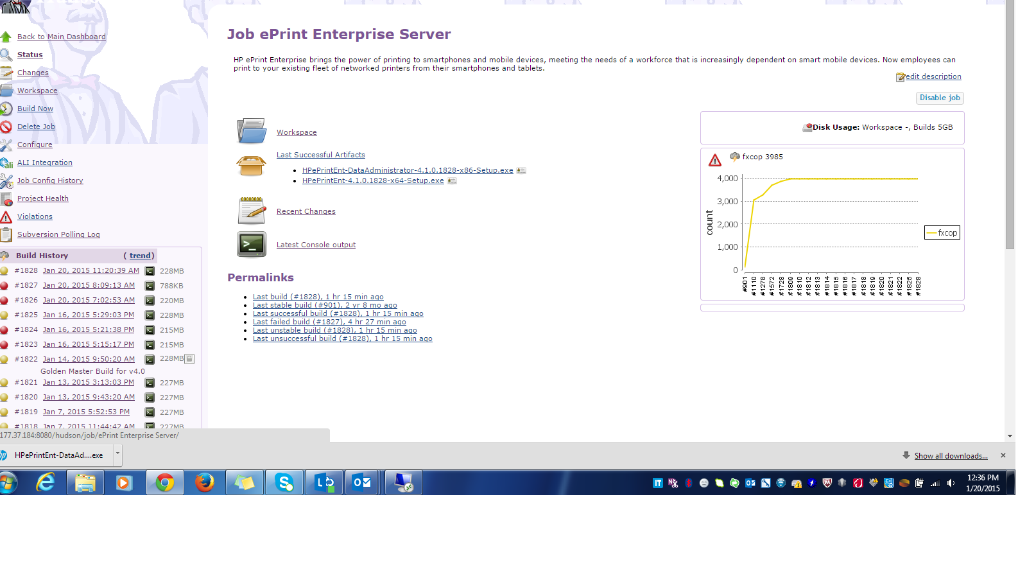
Task: Click fingerprint icon beside x64-Setup.exe artifact
Action: [452, 180]
